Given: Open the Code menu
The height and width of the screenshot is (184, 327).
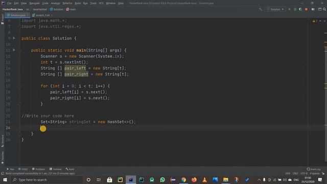Looking at the screenshot, I should click(x=45, y=3).
